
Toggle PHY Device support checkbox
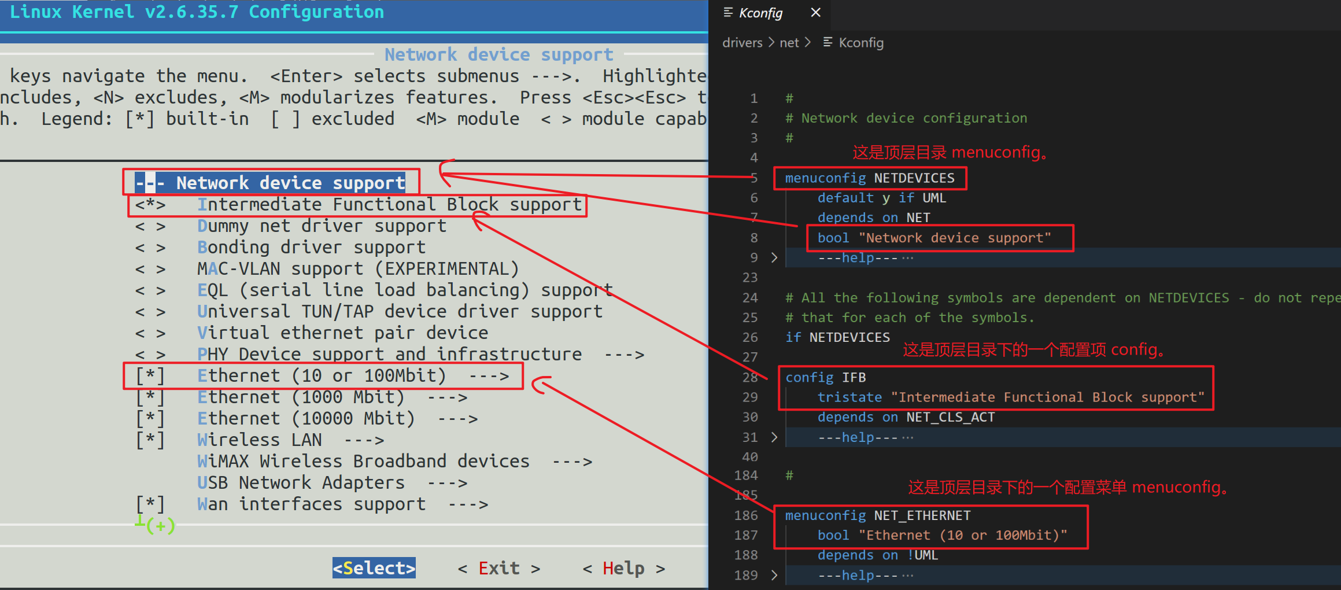click(150, 355)
